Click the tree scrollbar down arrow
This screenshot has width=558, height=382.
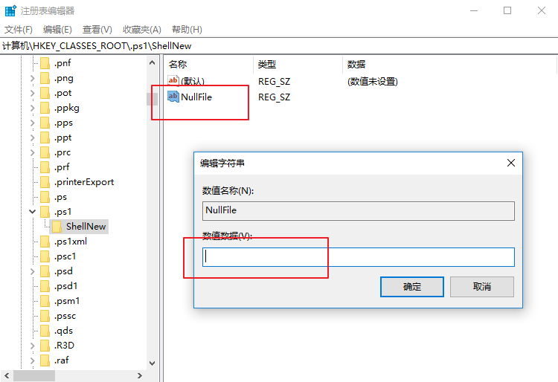click(x=153, y=363)
